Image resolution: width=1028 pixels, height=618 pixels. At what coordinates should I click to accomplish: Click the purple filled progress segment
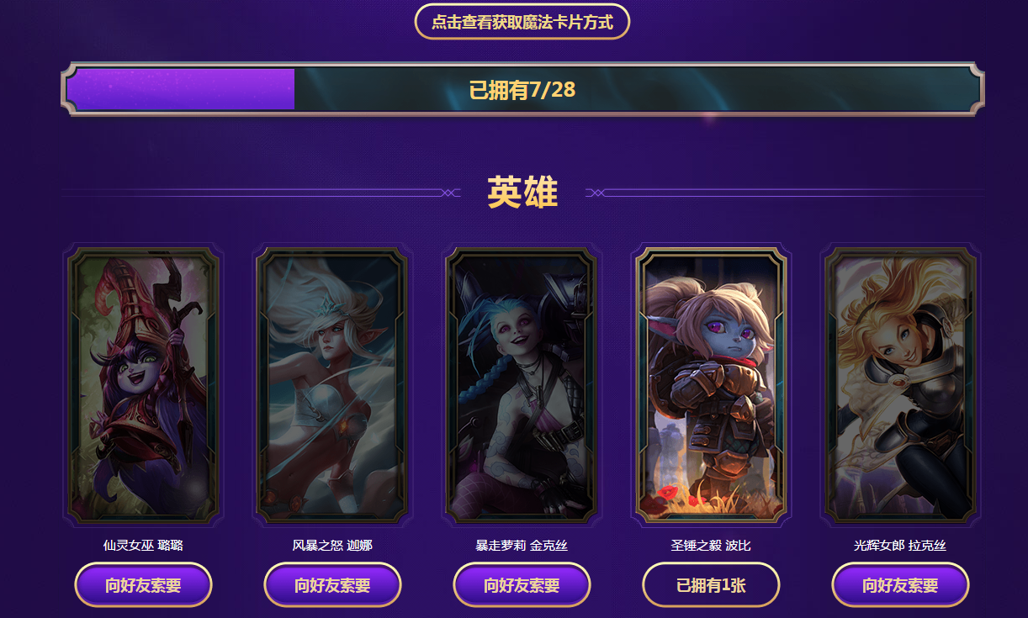[x=180, y=89]
